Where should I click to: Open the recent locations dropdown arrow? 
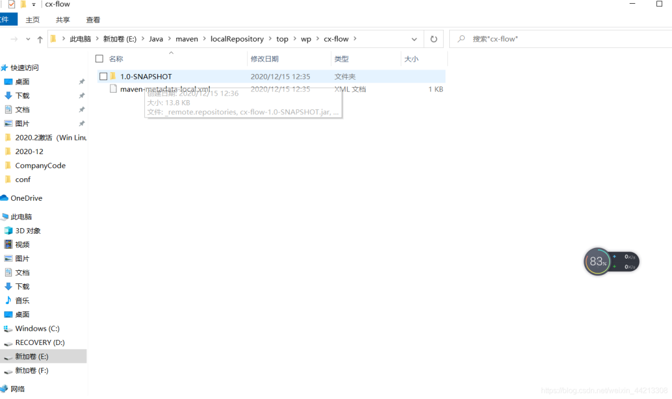(x=28, y=39)
